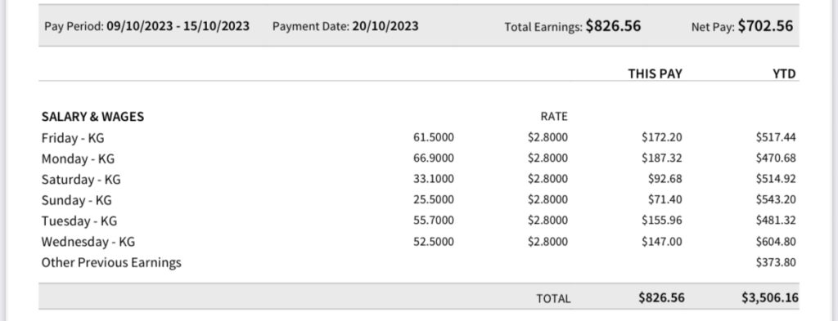Select the total YTD amount $3,506.16
This screenshot has height=321, width=838.
(x=770, y=298)
